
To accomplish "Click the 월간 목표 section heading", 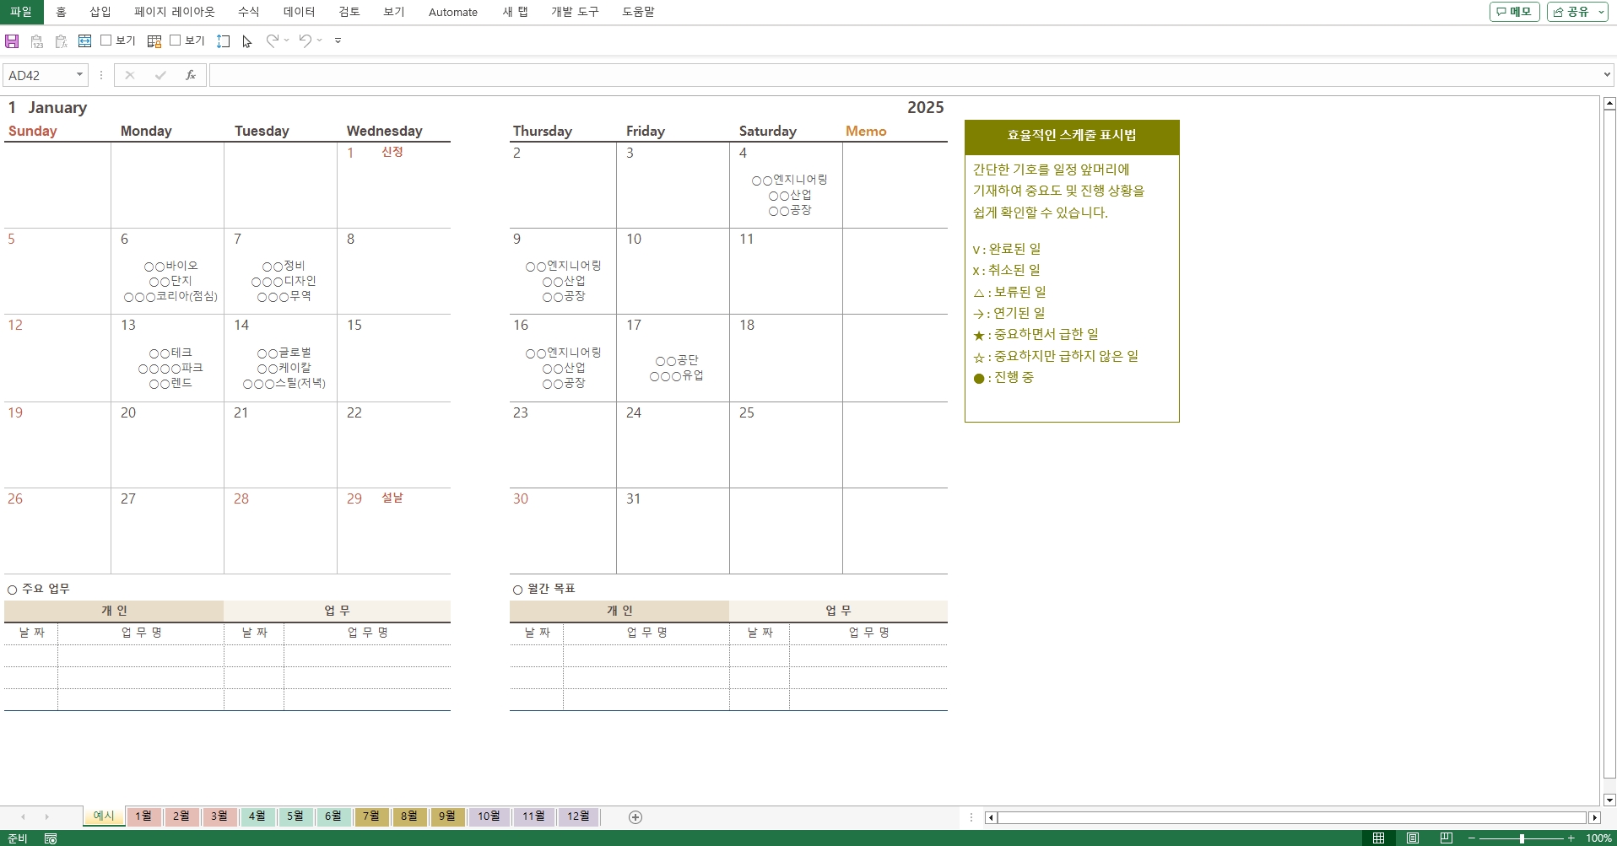I will tap(551, 589).
